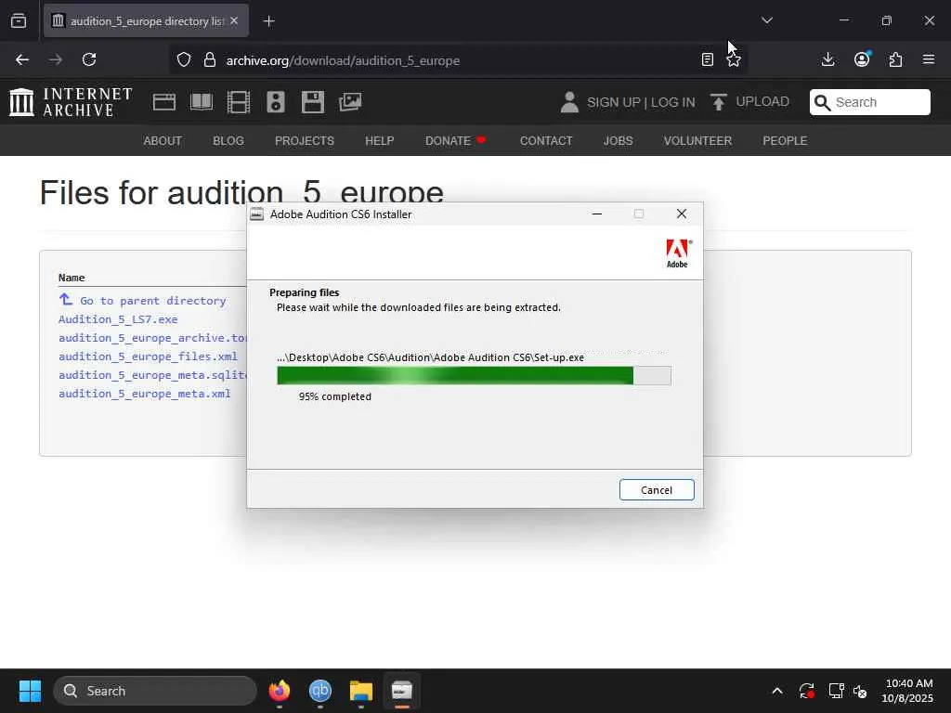Select the audition_5_europe directory listing tab
This screenshot has width=951, height=713.
point(146,21)
